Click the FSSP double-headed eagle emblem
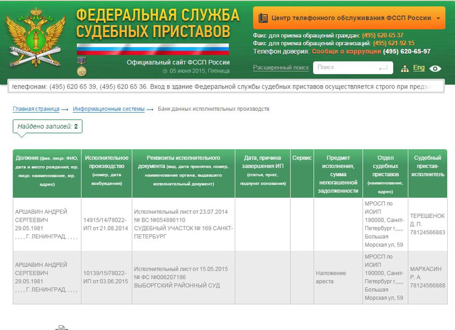 pyautogui.click(x=35, y=38)
